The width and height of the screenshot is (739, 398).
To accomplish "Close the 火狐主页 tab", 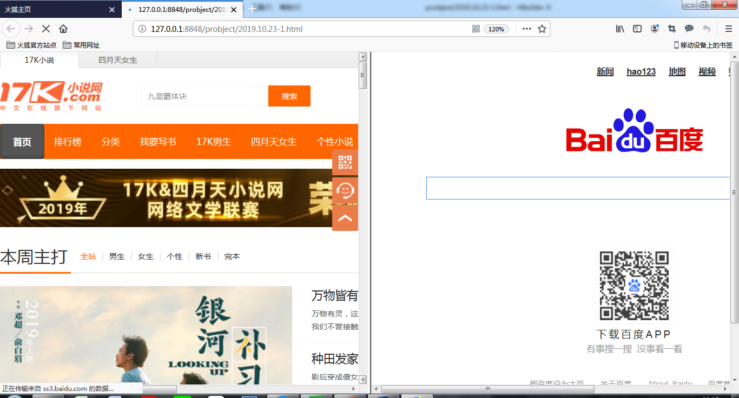I will click(112, 9).
